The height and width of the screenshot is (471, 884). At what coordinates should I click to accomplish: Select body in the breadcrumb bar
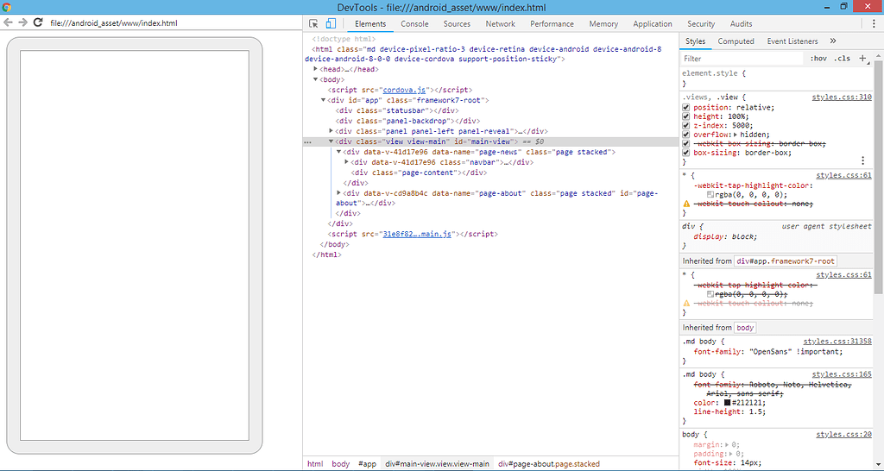(x=340, y=464)
